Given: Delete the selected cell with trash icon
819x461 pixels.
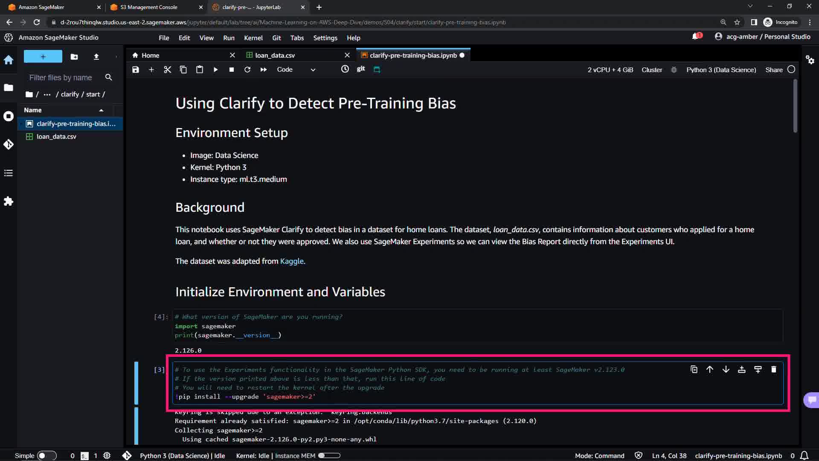Looking at the screenshot, I should click(x=774, y=370).
